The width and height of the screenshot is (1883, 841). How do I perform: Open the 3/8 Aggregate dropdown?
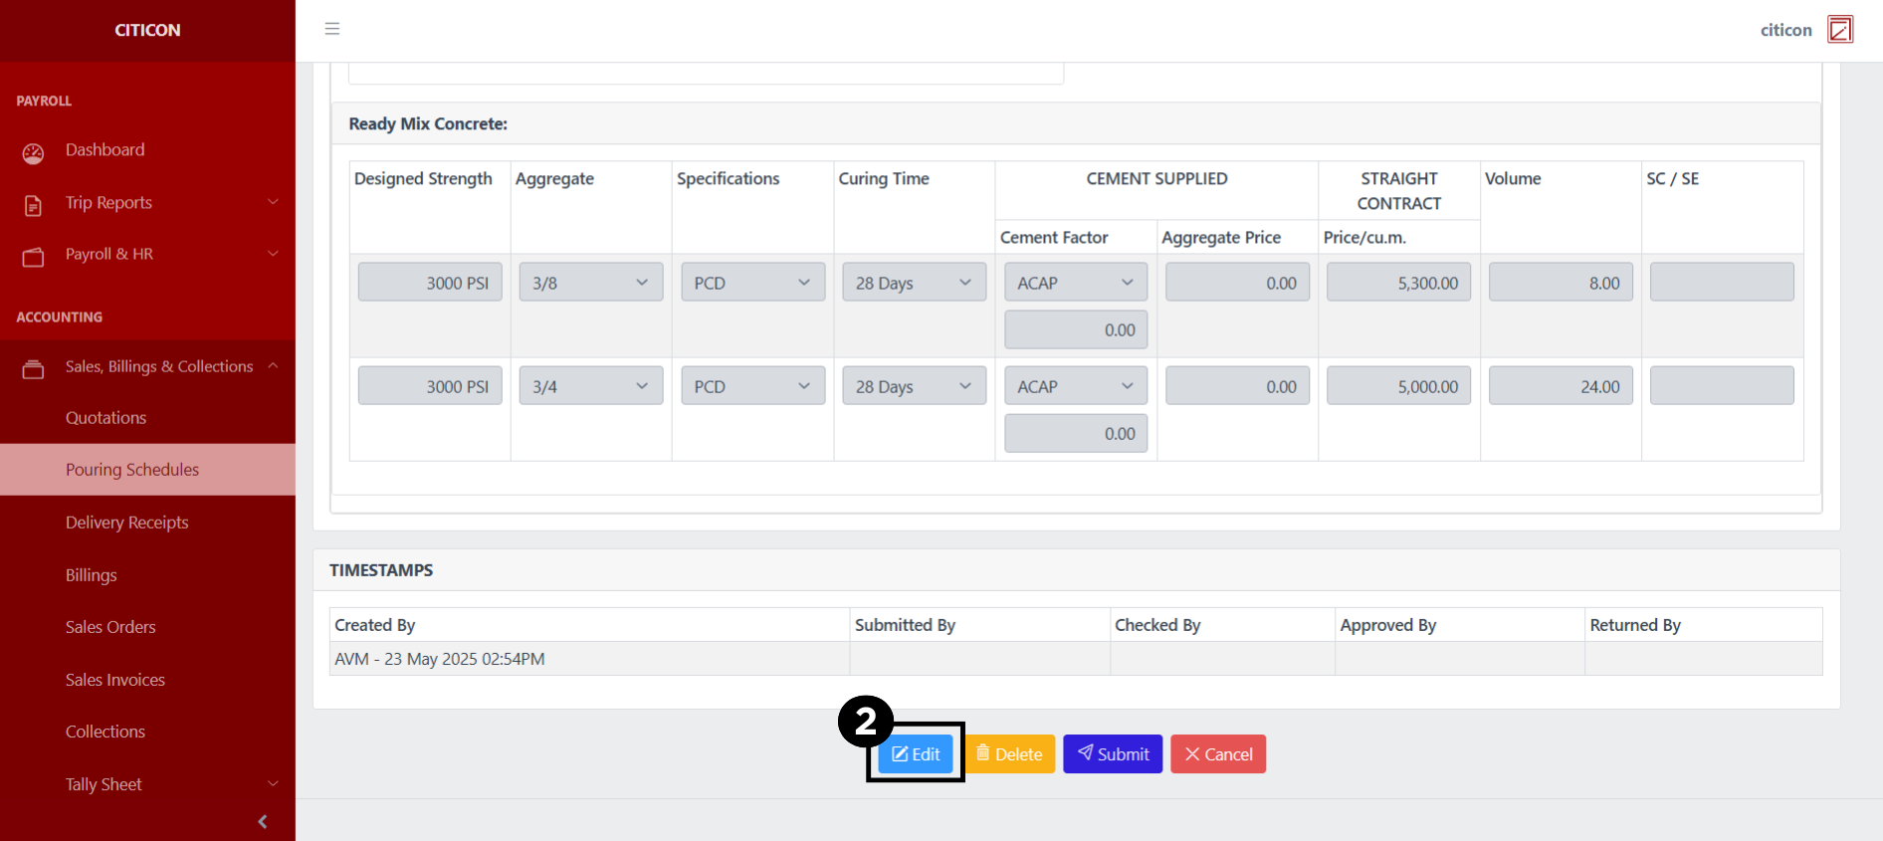coord(590,283)
